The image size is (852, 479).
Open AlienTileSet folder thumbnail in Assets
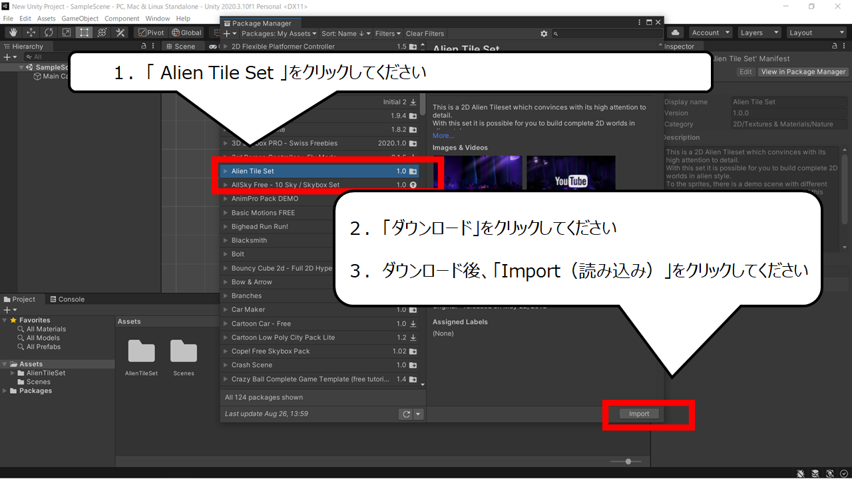[x=141, y=351]
